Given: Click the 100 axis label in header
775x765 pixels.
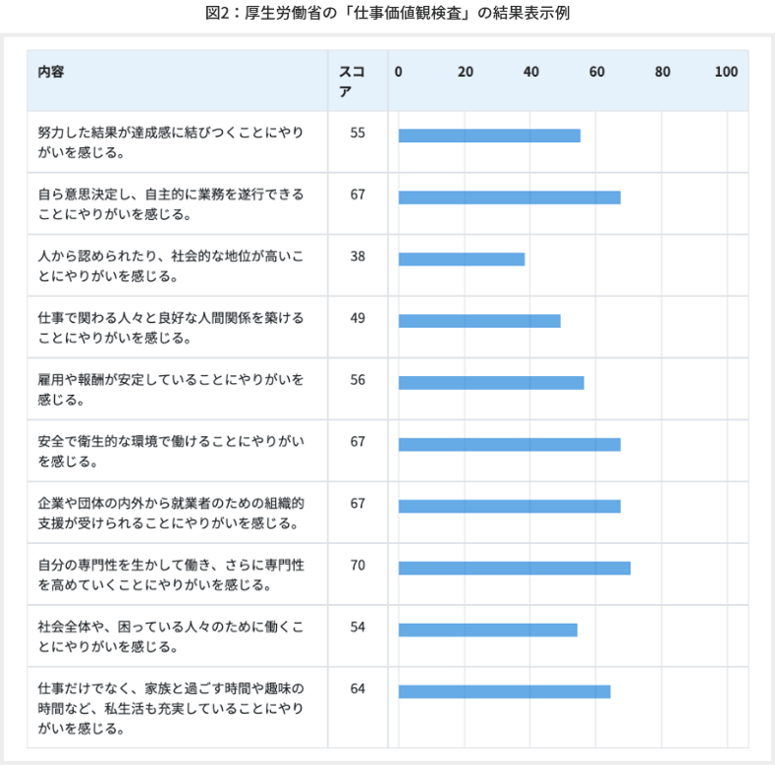Looking at the screenshot, I should 726,72.
